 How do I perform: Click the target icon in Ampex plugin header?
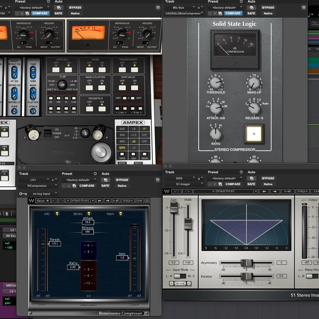click(158, 7)
